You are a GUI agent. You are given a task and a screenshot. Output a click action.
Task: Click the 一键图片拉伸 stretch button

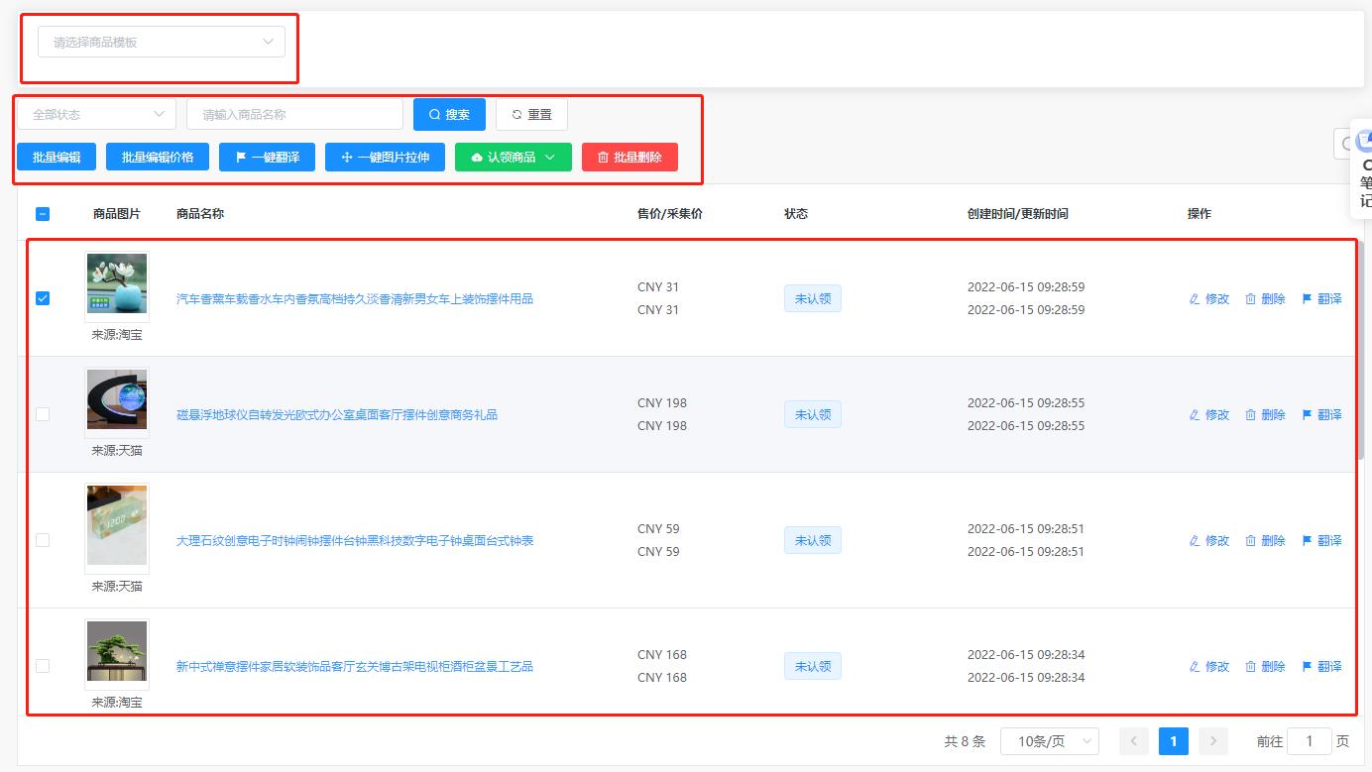[385, 158]
